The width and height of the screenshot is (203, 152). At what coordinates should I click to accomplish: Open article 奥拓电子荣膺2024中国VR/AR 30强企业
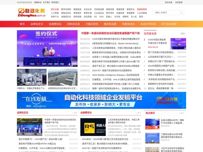click(37, 144)
